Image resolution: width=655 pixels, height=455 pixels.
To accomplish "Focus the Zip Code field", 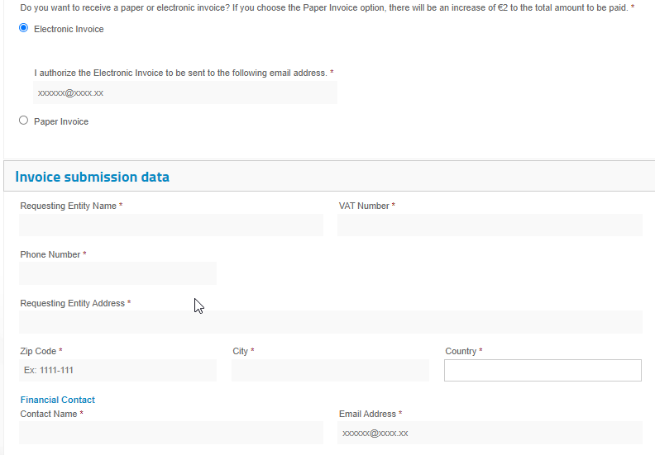I will coord(117,370).
